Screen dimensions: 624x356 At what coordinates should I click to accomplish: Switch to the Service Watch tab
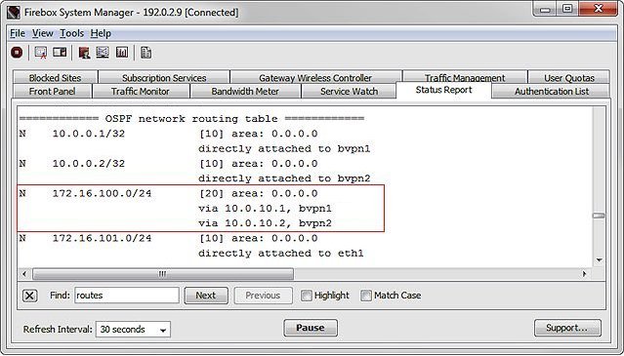point(349,91)
